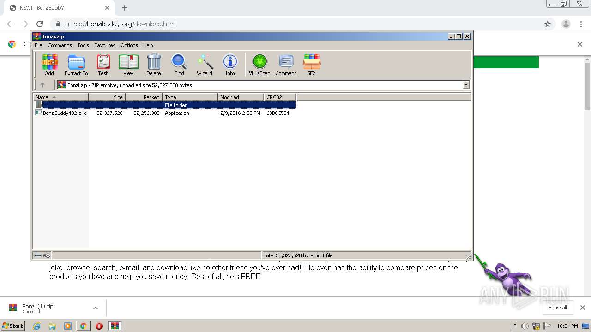
Task: Open the Commands menu
Action: click(60, 45)
